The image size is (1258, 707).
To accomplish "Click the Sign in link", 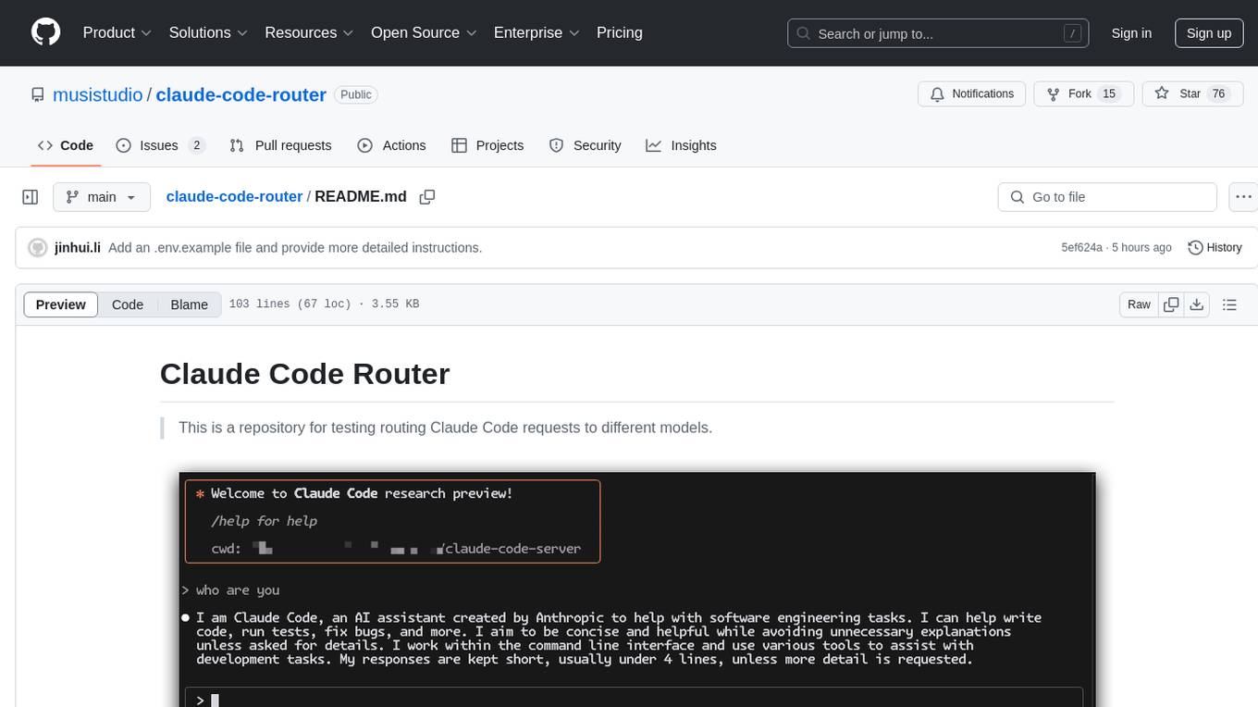I will click(x=1131, y=33).
